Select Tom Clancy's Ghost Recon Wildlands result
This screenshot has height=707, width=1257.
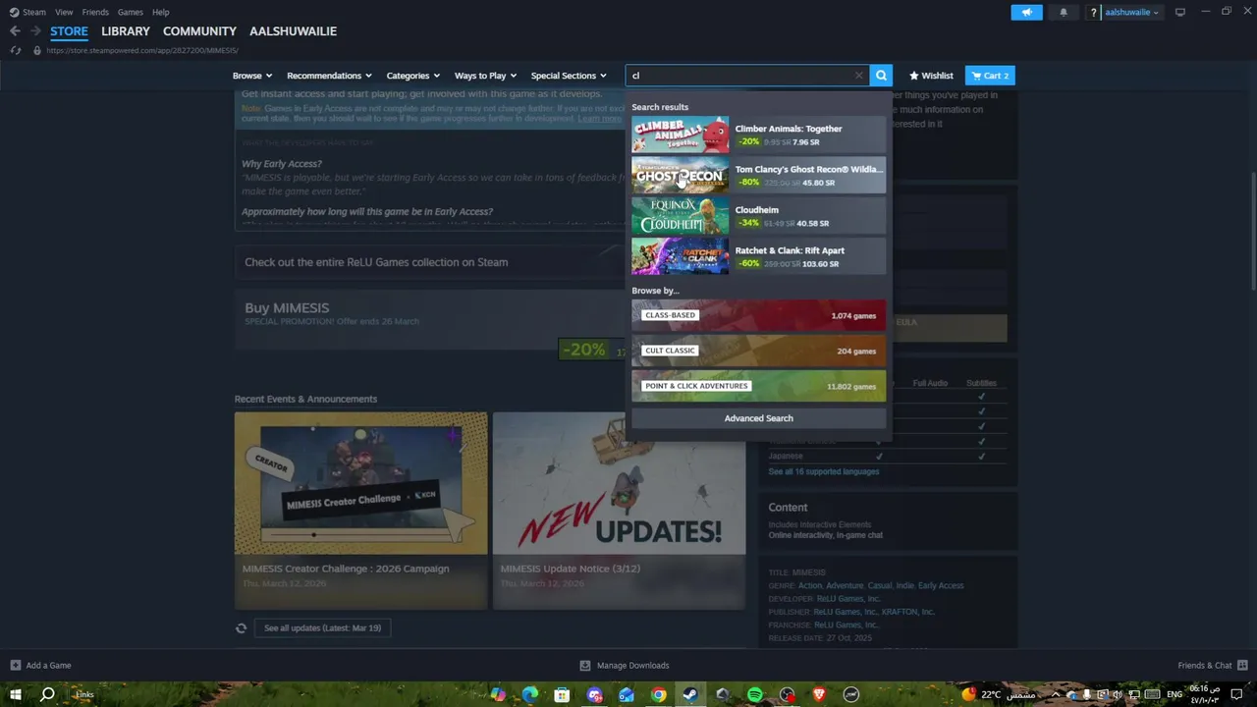coord(758,176)
